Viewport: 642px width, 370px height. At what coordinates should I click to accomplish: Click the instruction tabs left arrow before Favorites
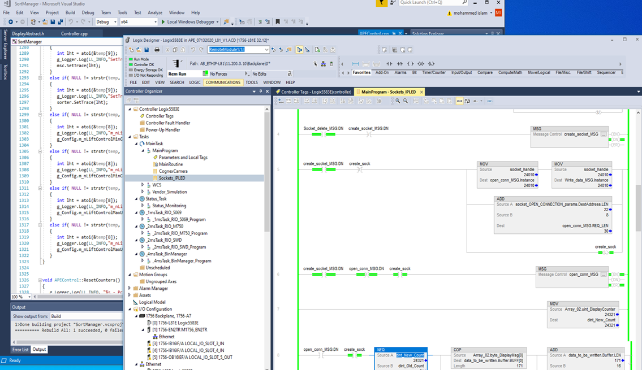click(343, 73)
